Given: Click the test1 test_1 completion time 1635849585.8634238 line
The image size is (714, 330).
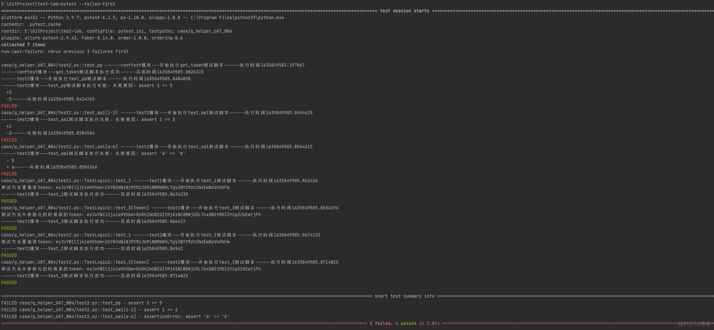Looking at the screenshot, I should pyautogui.click(x=95, y=194).
